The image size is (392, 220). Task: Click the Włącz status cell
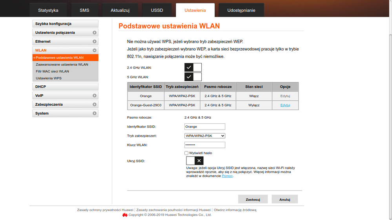coord(254,96)
